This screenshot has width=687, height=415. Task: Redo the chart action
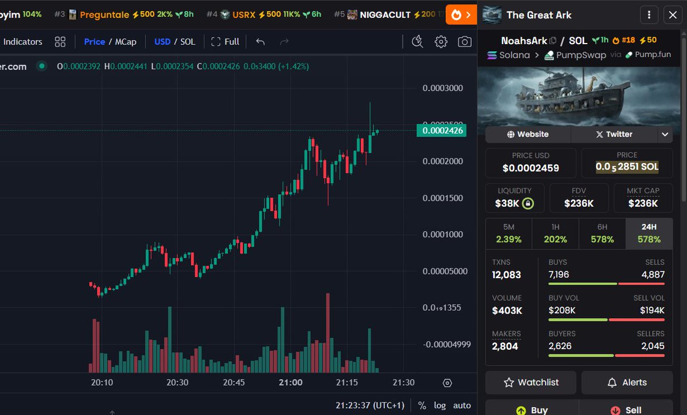point(284,42)
